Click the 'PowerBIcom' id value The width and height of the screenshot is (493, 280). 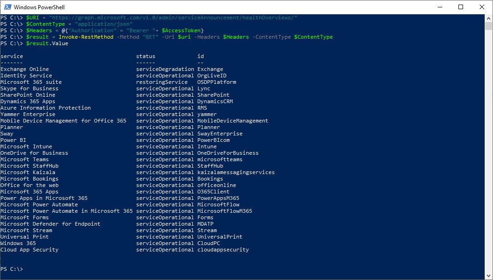point(214,140)
